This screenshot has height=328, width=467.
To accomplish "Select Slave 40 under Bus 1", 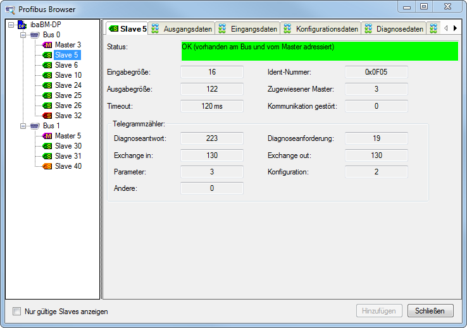I will [68, 166].
